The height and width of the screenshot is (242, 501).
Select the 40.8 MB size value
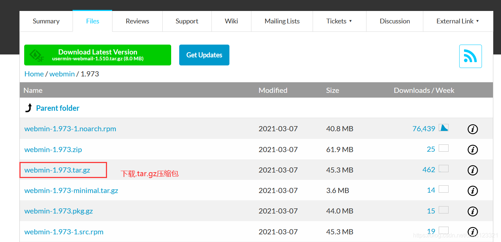click(340, 129)
